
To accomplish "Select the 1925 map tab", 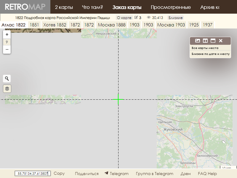I will click(x=194, y=25).
